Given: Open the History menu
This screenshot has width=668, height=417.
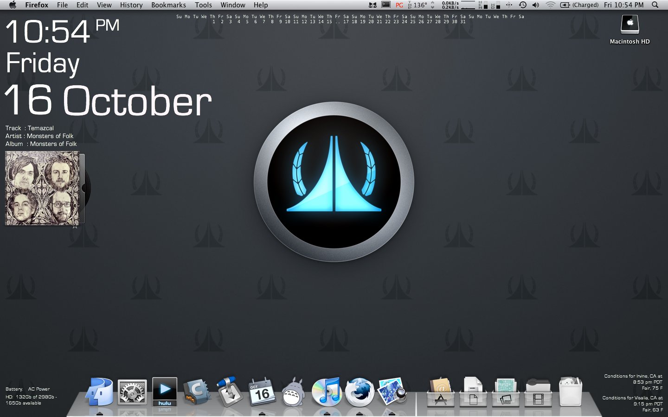Looking at the screenshot, I should click(x=131, y=5).
